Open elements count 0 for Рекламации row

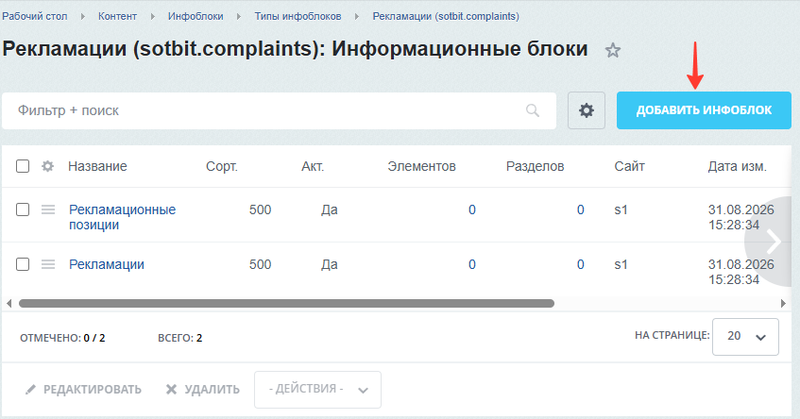[472, 264]
